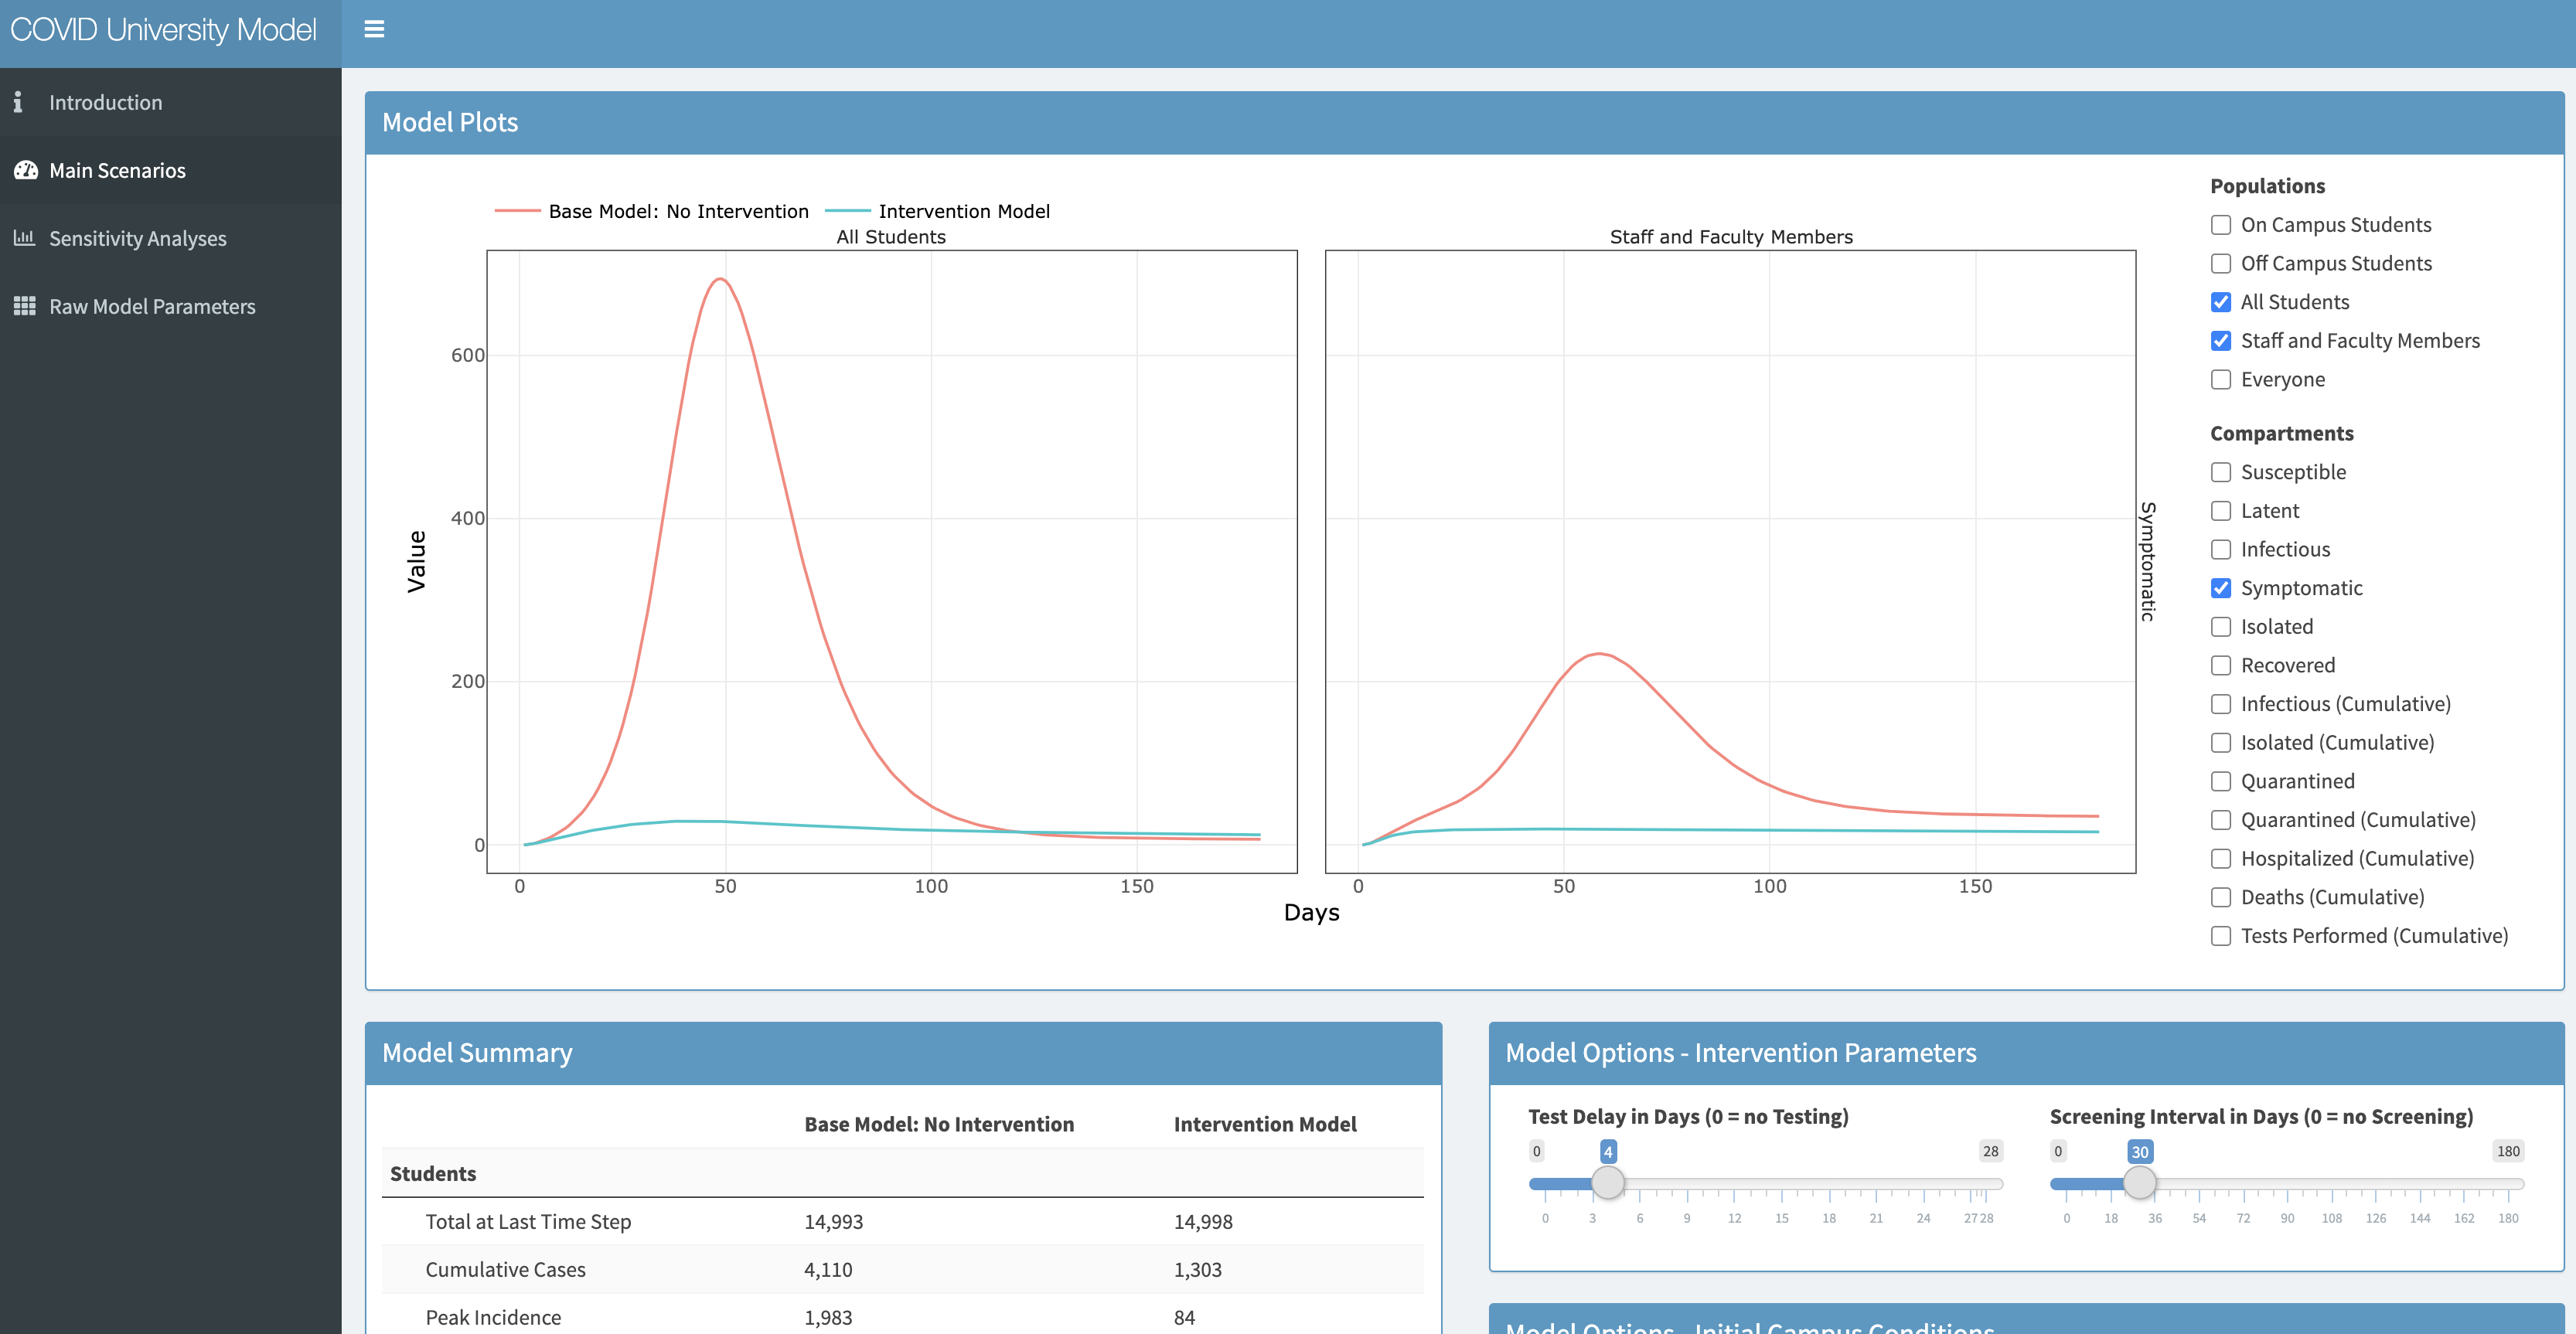This screenshot has height=1334, width=2576.
Task: Open the Raw Model Parameters page
Action: point(152,306)
